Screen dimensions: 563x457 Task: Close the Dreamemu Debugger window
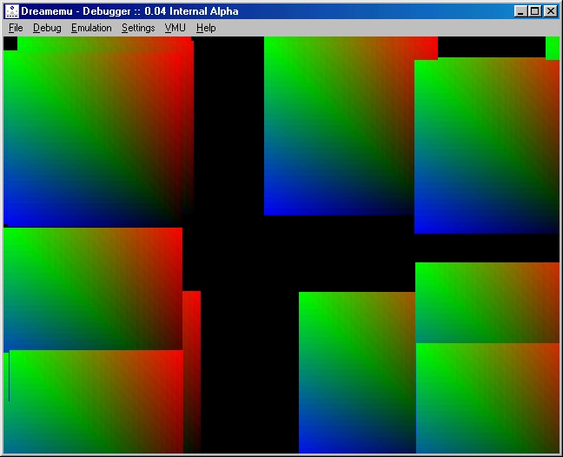[551, 11]
